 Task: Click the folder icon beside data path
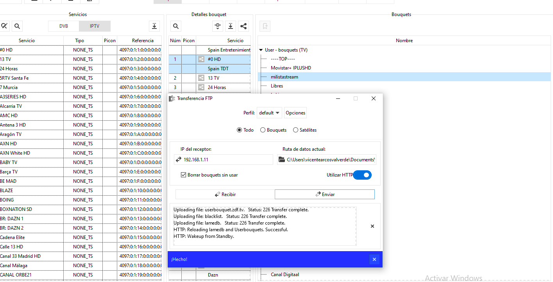point(281,159)
